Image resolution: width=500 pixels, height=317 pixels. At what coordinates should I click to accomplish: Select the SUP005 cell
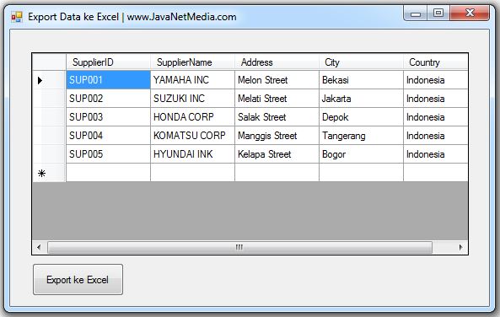108,153
